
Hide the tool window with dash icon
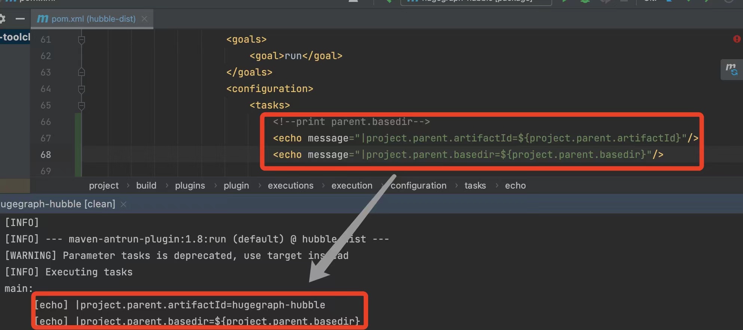pos(20,18)
